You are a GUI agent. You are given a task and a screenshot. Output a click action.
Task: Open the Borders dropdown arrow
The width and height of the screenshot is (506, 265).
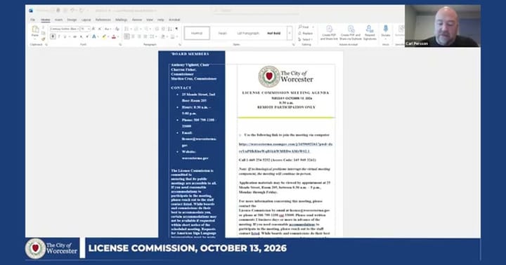coord(178,36)
